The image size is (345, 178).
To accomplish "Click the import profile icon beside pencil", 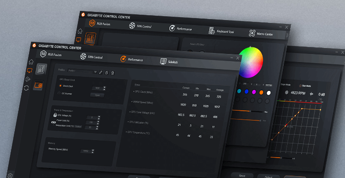I will [x=106, y=72].
